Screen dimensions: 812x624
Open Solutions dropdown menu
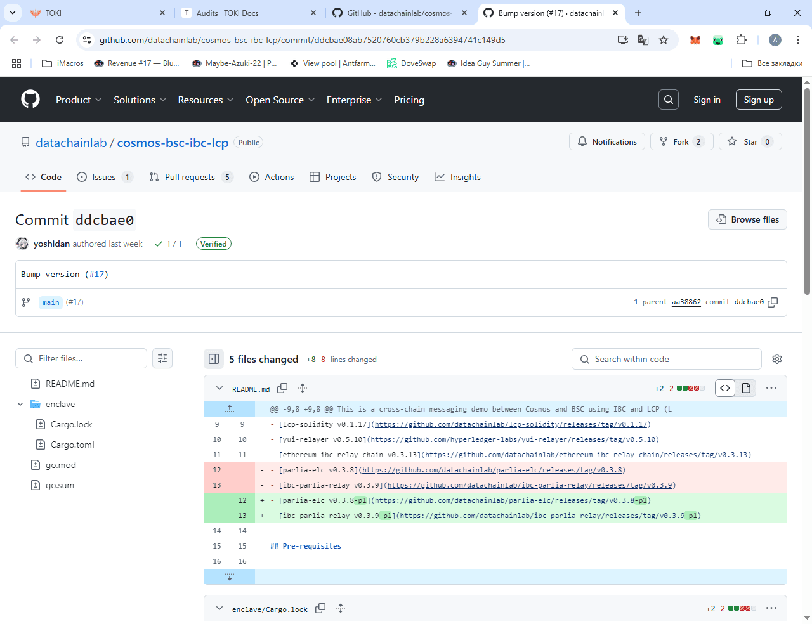(x=140, y=100)
